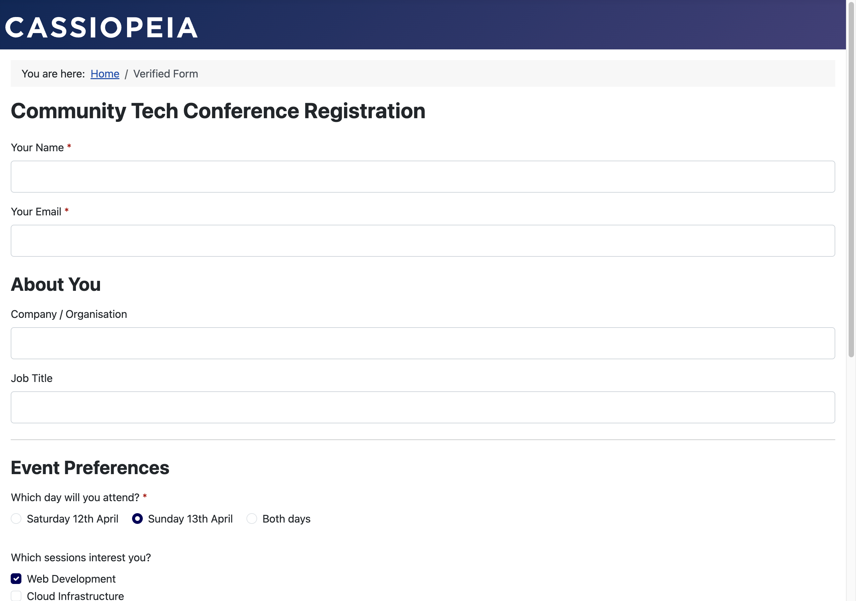
Task: Select the Saturday 12th April radio button
Action: [16, 518]
